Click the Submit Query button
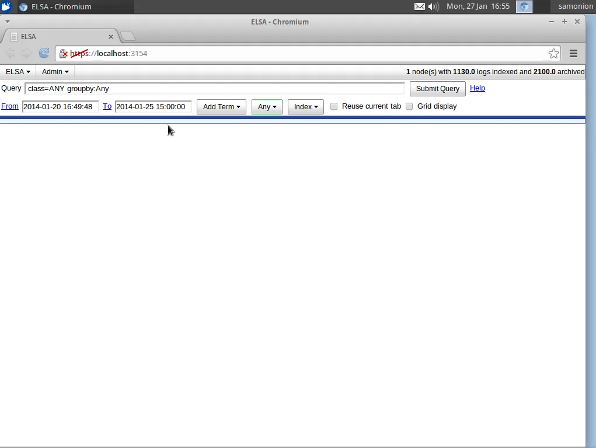The image size is (596, 448). (x=437, y=89)
